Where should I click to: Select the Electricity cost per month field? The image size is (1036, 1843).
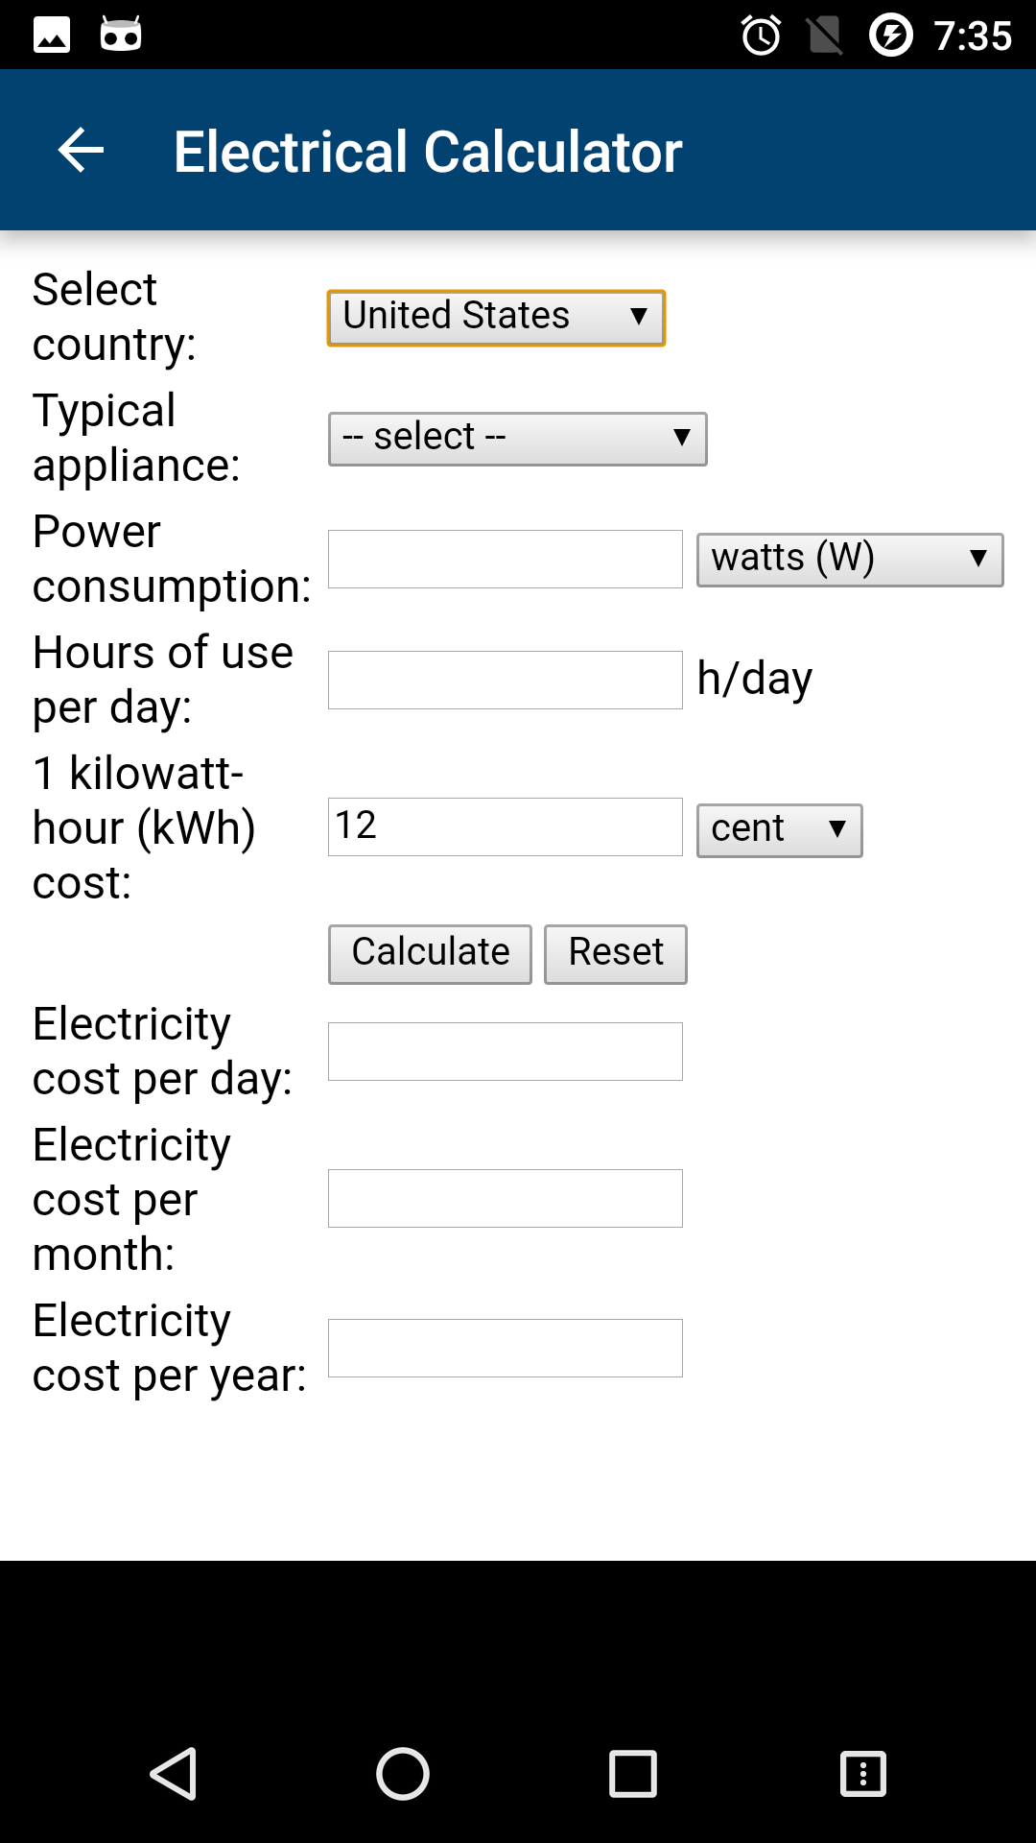coord(505,1198)
